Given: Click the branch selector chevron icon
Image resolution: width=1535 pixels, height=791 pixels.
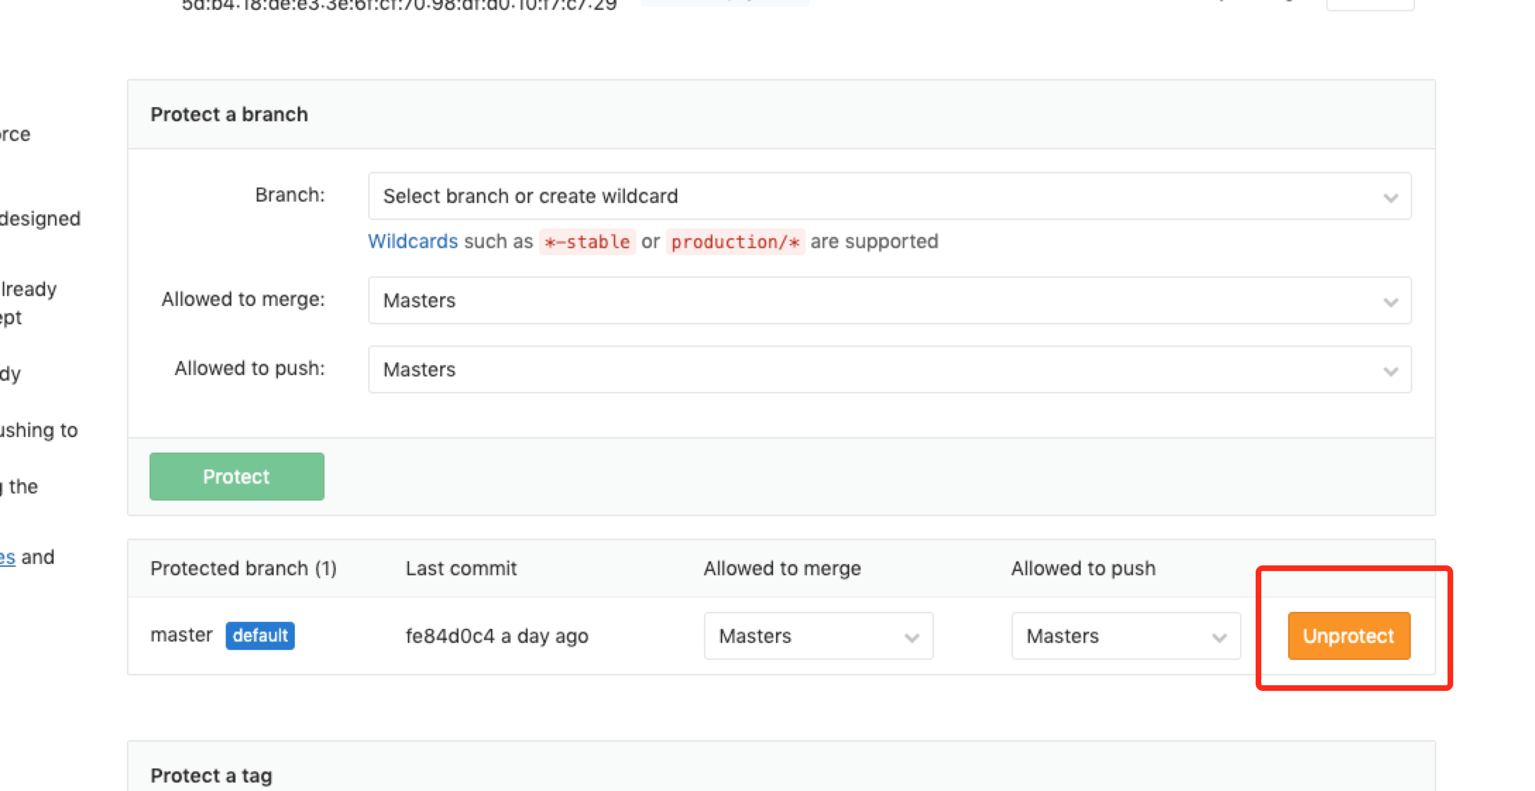Looking at the screenshot, I should (1389, 196).
